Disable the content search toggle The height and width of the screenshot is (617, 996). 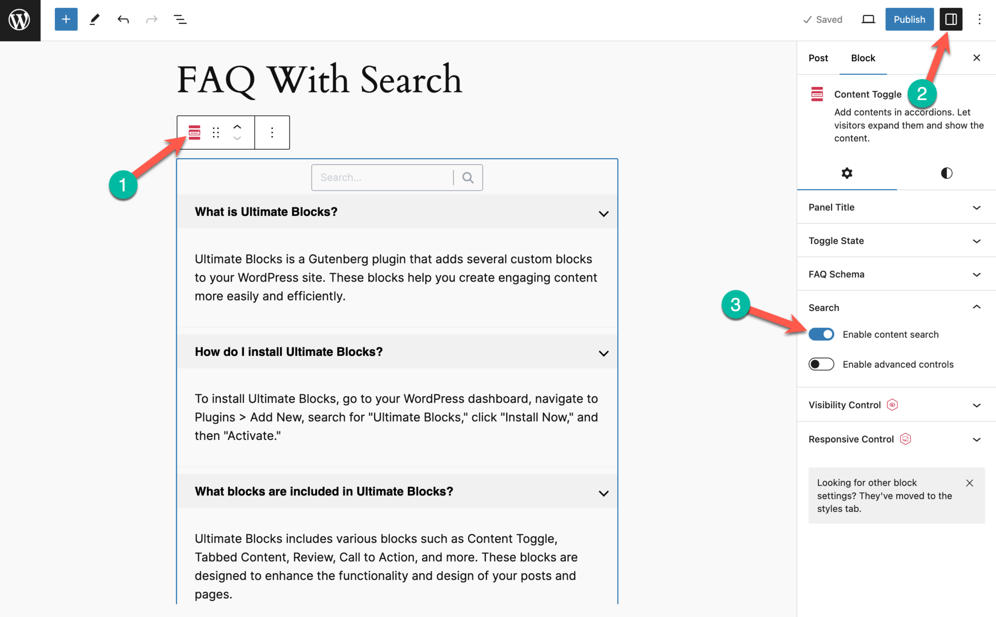click(x=821, y=334)
